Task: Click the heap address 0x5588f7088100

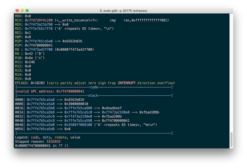Action: [x=78, y=125]
